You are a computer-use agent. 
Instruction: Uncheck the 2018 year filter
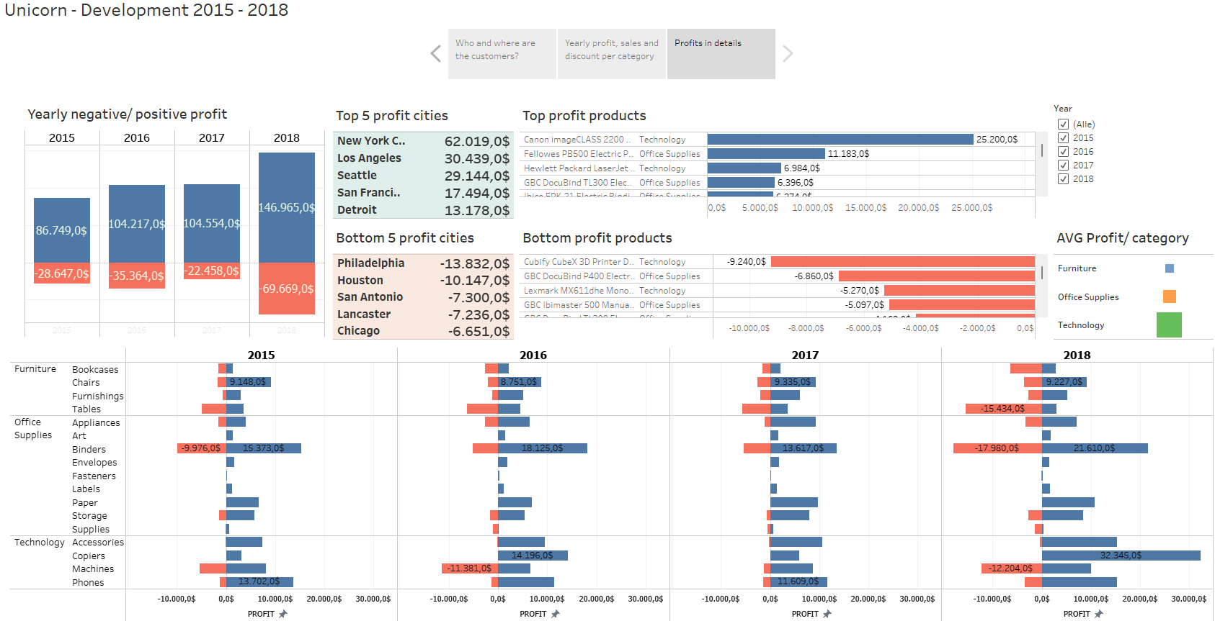click(x=1063, y=179)
